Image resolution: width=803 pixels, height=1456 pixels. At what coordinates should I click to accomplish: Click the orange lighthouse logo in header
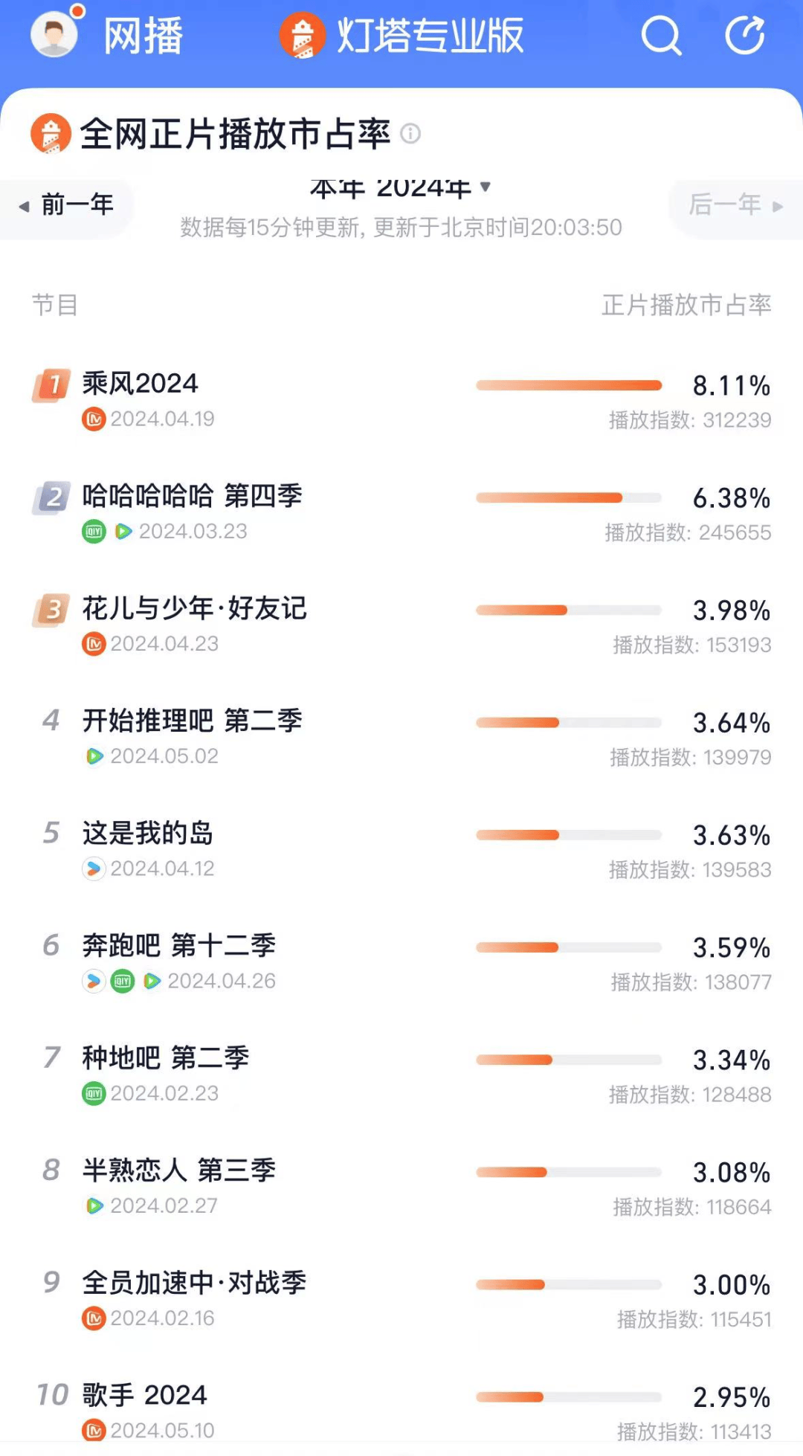point(302,36)
